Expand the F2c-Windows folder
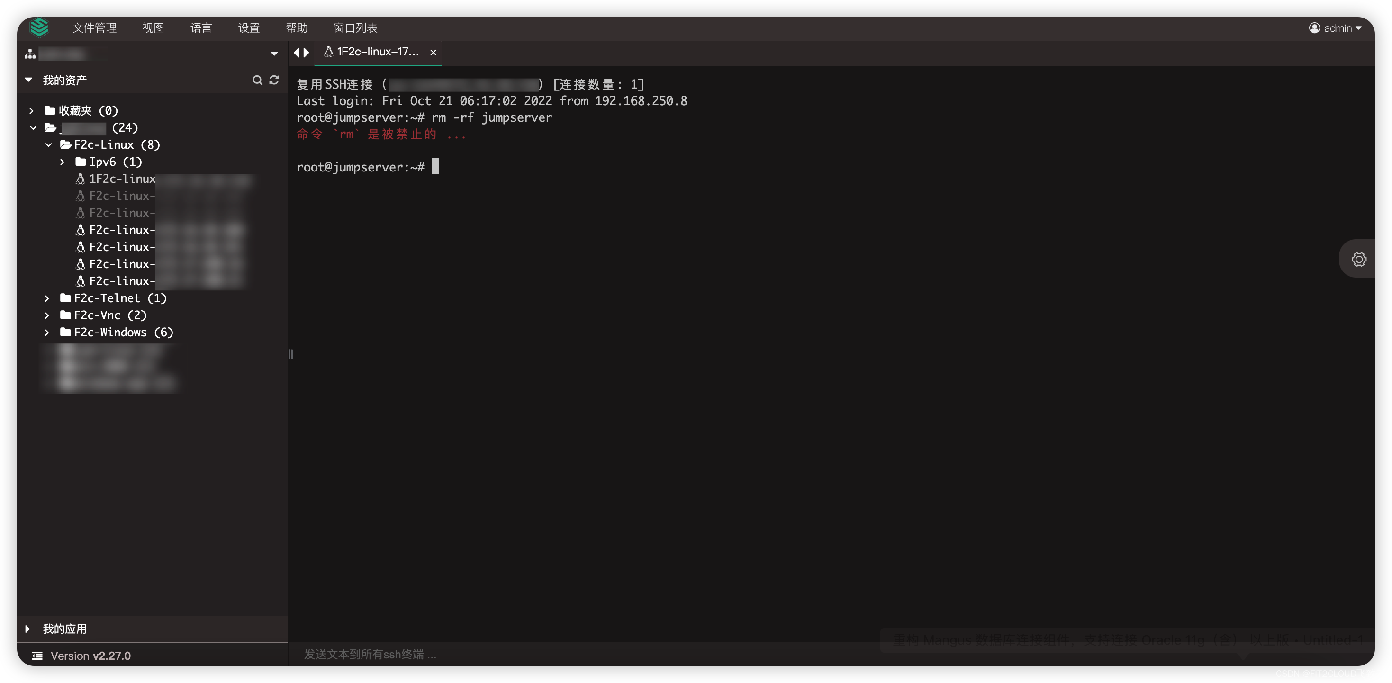 [47, 333]
